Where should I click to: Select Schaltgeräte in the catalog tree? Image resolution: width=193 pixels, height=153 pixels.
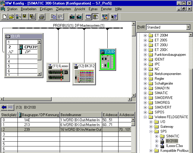pos(164,83)
